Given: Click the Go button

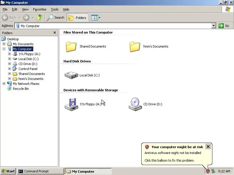Looking at the screenshot, I should pos(224,26).
